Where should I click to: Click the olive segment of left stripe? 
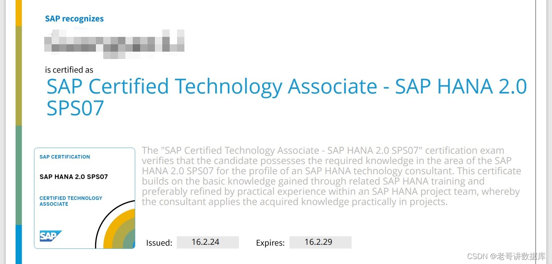[x=18, y=76]
